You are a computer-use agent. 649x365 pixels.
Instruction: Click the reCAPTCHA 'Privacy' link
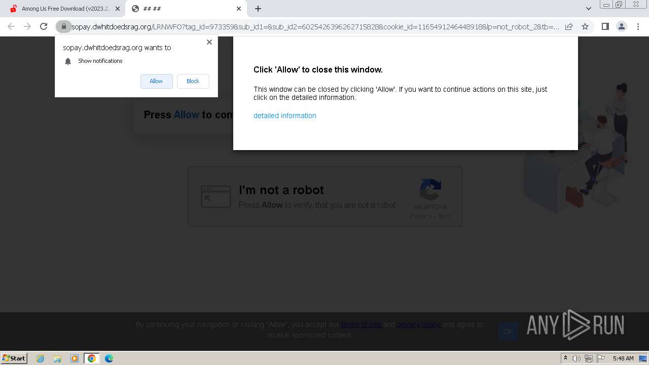pos(421,216)
